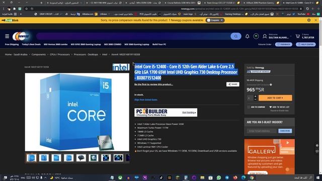Open the notifications bell

point(247,36)
